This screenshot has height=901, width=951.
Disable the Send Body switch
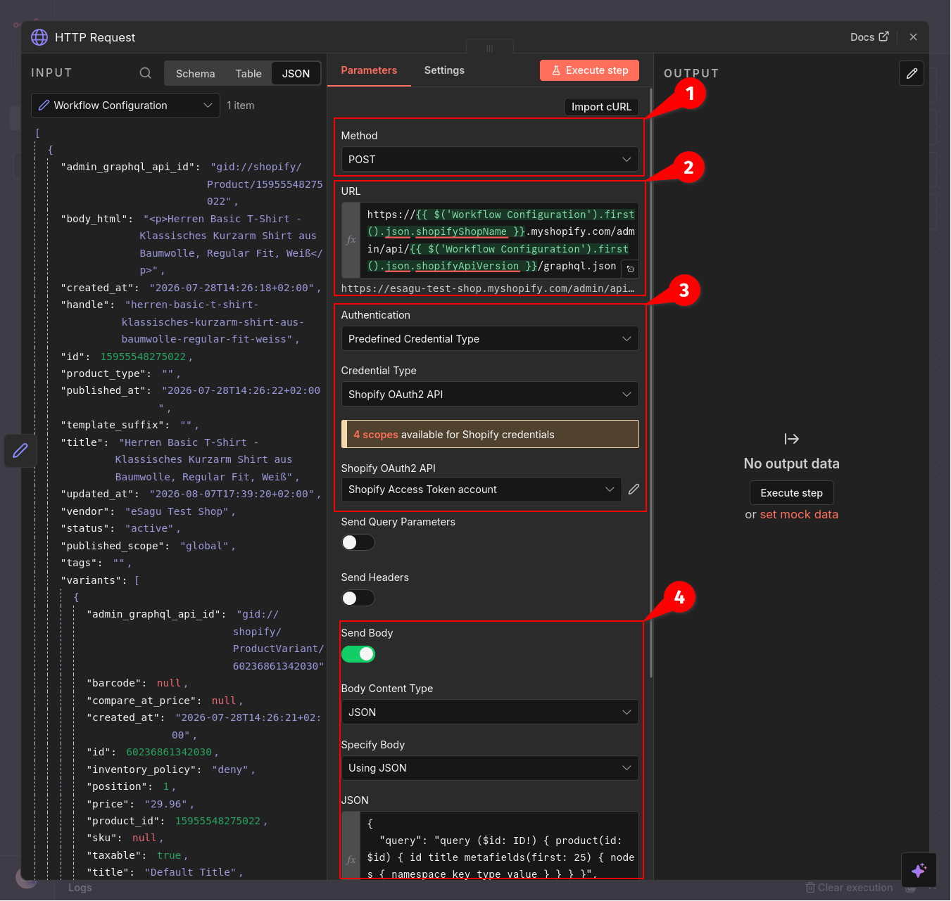pyautogui.click(x=358, y=654)
